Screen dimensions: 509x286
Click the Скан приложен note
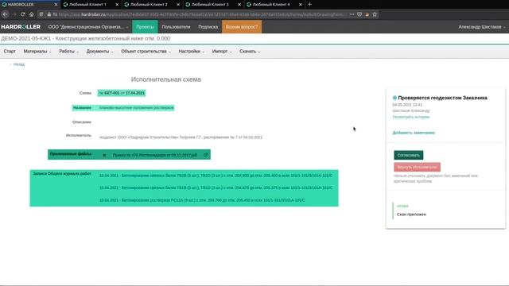pyautogui.click(x=411, y=214)
